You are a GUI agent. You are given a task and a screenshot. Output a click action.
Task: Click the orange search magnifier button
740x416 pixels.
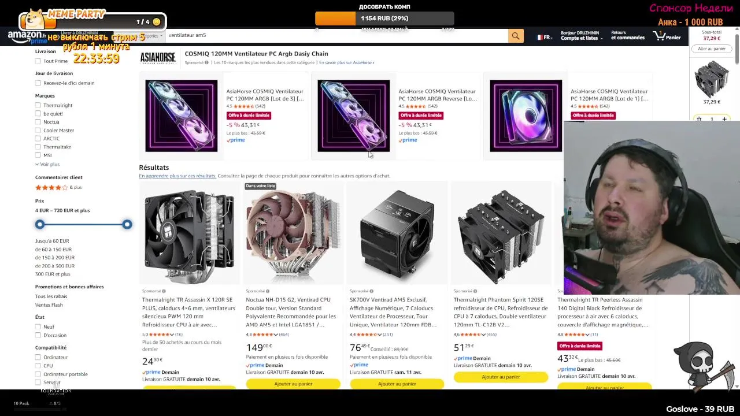[x=515, y=36]
